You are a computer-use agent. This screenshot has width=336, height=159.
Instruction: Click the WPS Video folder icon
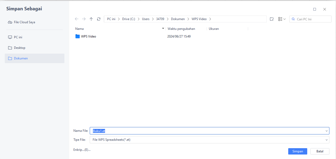78,36
